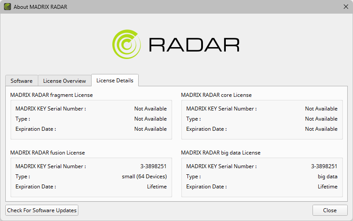Open the License Overview tab
Image resolution: width=353 pixels, height=221 pixels.
pyautogui.click(x=64, y=81)
